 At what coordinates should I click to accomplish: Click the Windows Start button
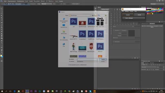click(x=2, y=91)
